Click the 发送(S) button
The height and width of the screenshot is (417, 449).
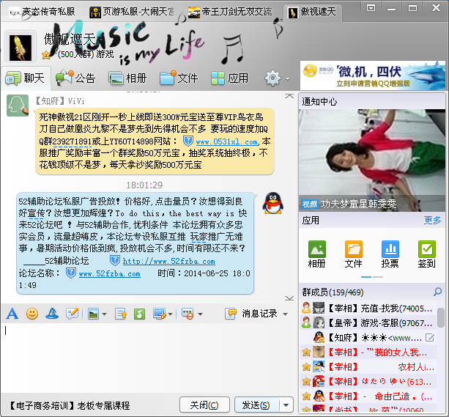pyautogui.click(x=256, y=405)
